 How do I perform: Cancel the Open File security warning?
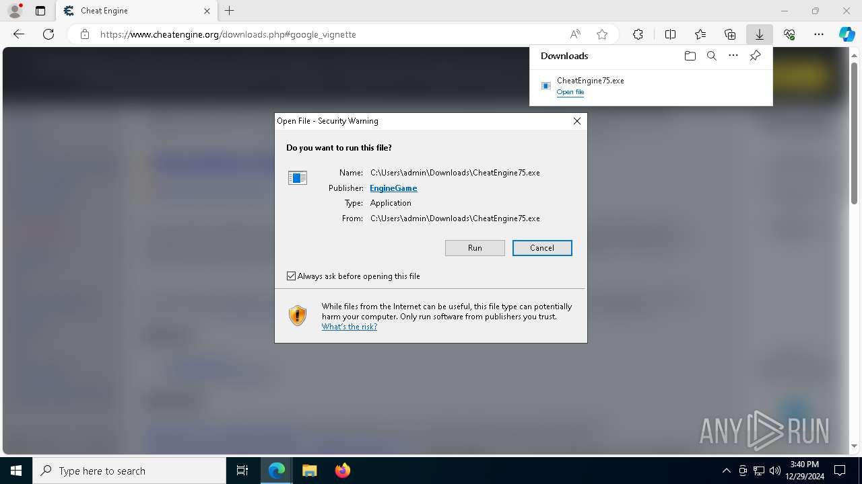click(x=542, y=248)
